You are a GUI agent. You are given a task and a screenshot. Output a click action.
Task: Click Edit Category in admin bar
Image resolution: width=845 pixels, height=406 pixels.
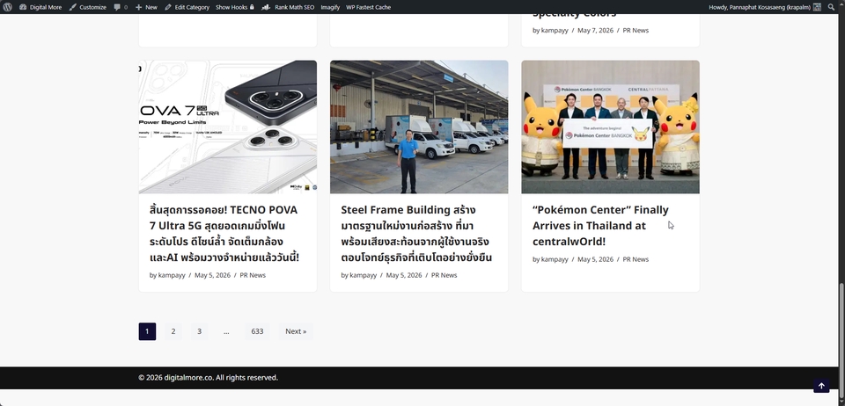pos(187,7)
